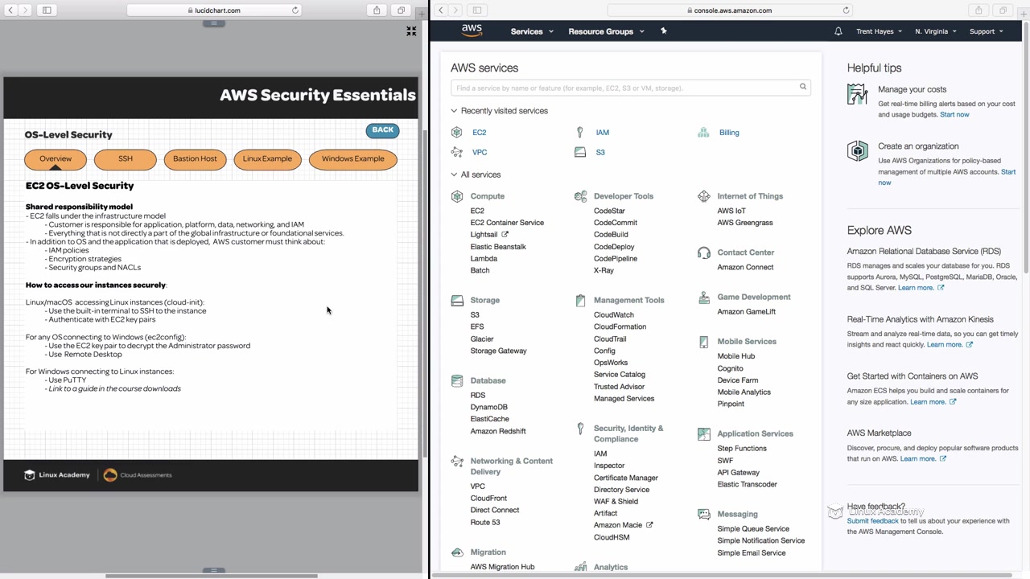
Task: Collapse the Recently visited services section
Action: click(x=499, y=111)
